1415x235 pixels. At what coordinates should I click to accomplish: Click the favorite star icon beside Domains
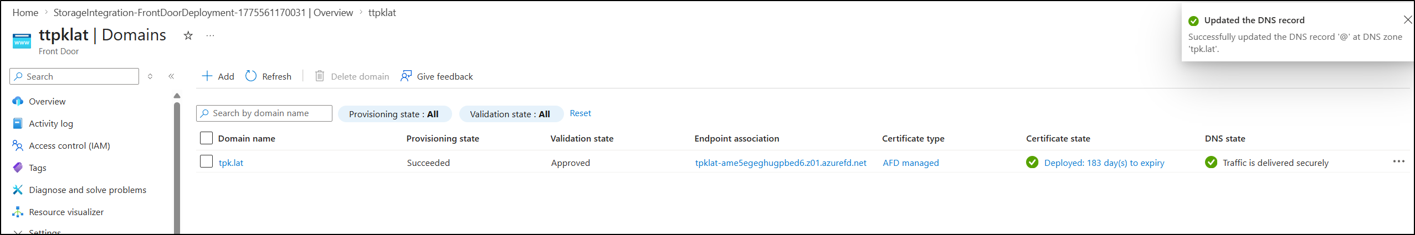(188, 36)
